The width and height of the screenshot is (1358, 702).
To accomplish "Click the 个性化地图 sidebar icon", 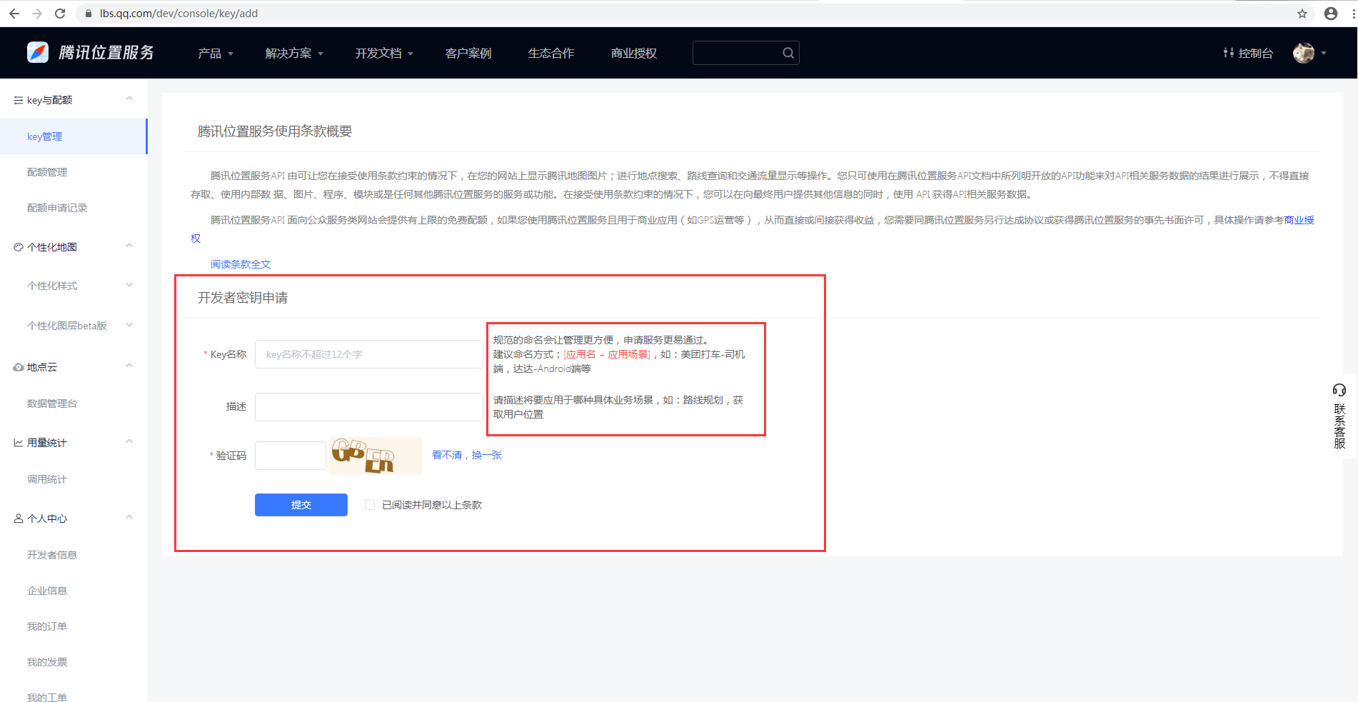I will 18,246.
